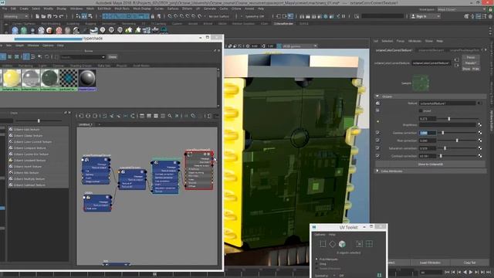
Task: Toggle the checkbox left of Gamma correction
Action: (377, 133)
